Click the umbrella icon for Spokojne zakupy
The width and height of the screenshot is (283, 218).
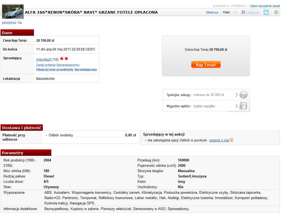tap(243, 95)
